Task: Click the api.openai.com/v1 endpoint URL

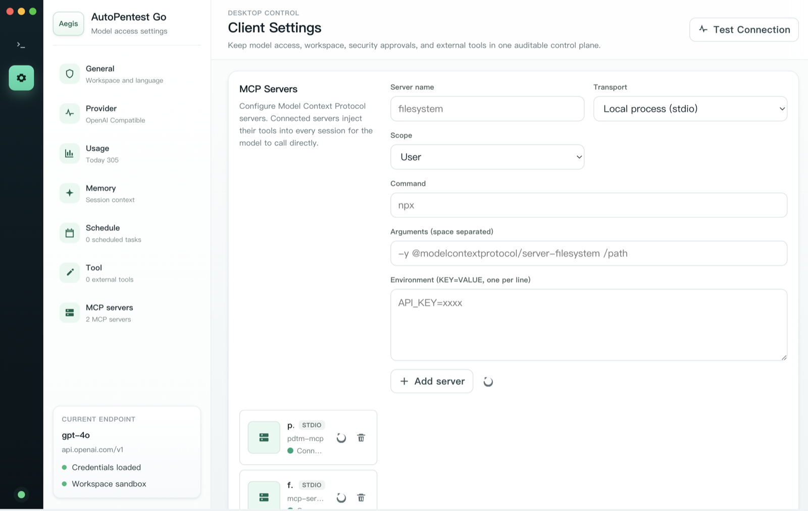Action: click(x=92, y=449)
